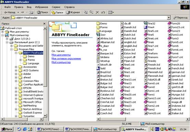Viewport: 190px width, 132px height.
Task: Open the Журнал history pane
Action: 73,12
